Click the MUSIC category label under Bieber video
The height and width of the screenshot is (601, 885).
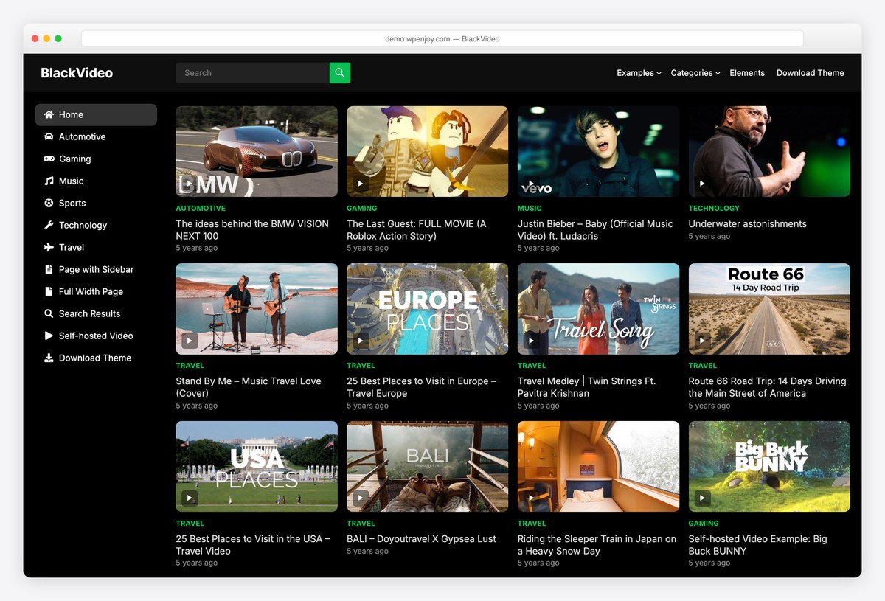[530, 209]
